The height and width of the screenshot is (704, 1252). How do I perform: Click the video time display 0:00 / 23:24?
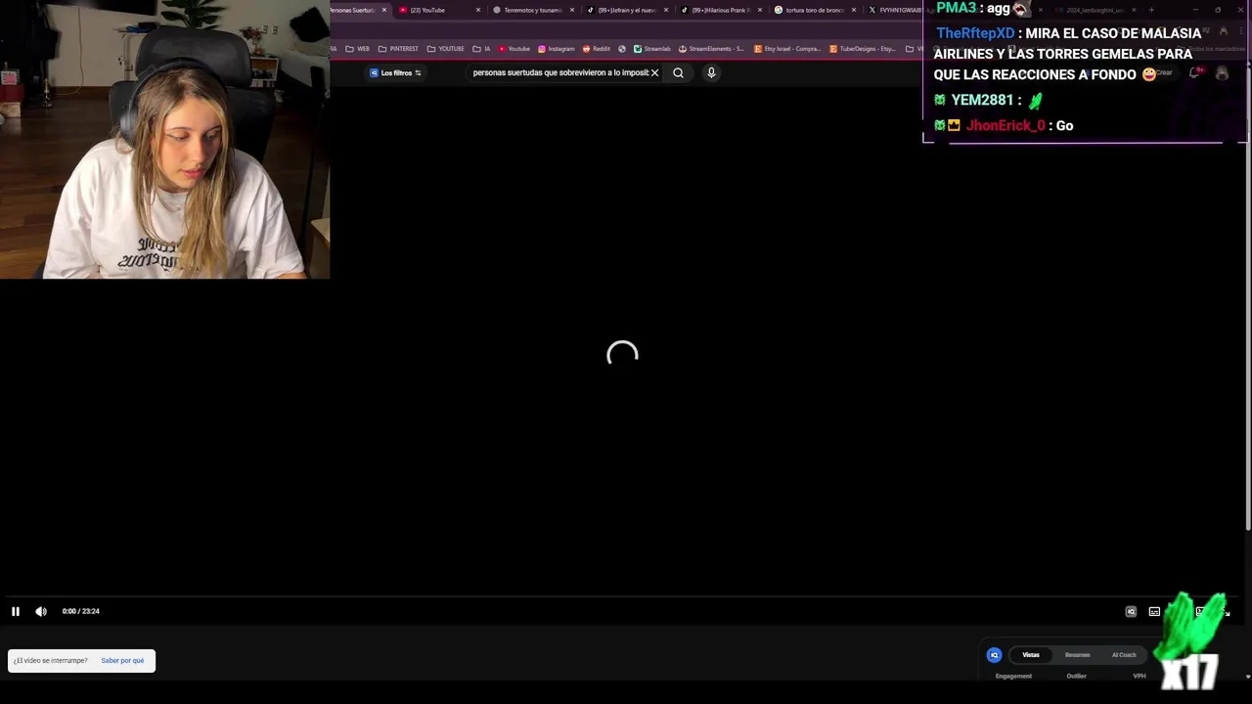coord(81,611)
